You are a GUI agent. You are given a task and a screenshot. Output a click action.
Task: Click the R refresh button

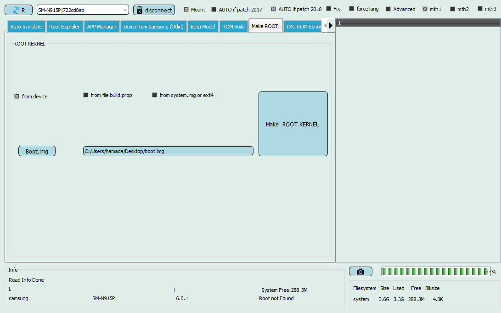click(18, 10)
